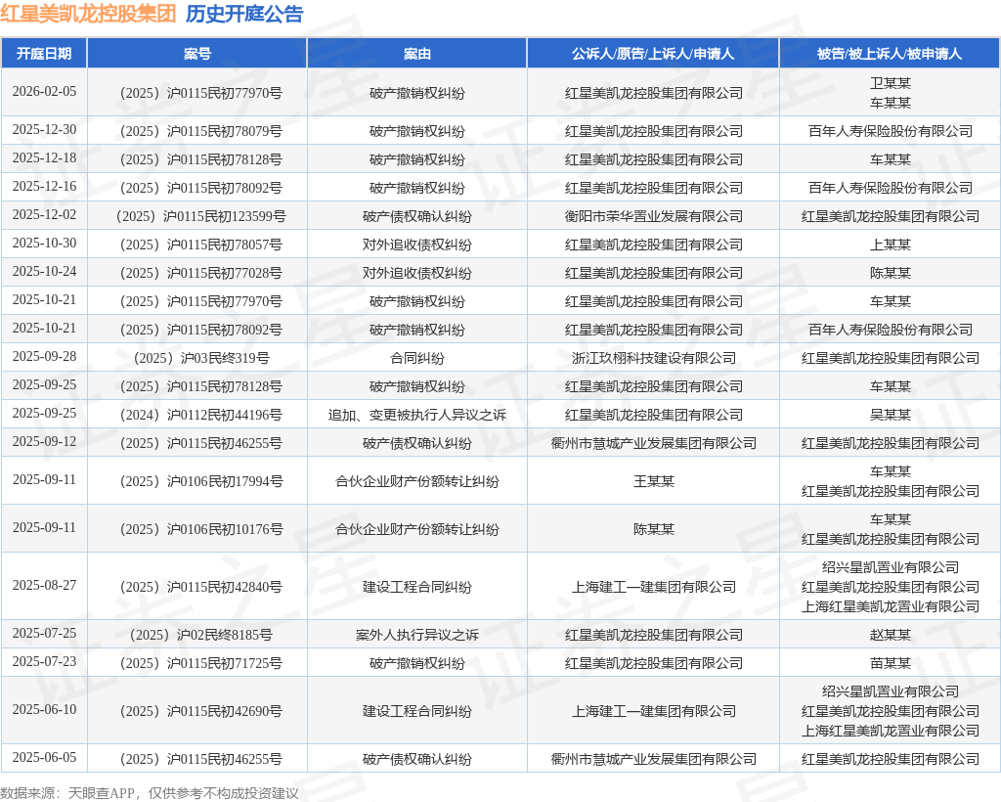
Task: Click the 合同纠纷 cause cell
Action: coord(416,358)
